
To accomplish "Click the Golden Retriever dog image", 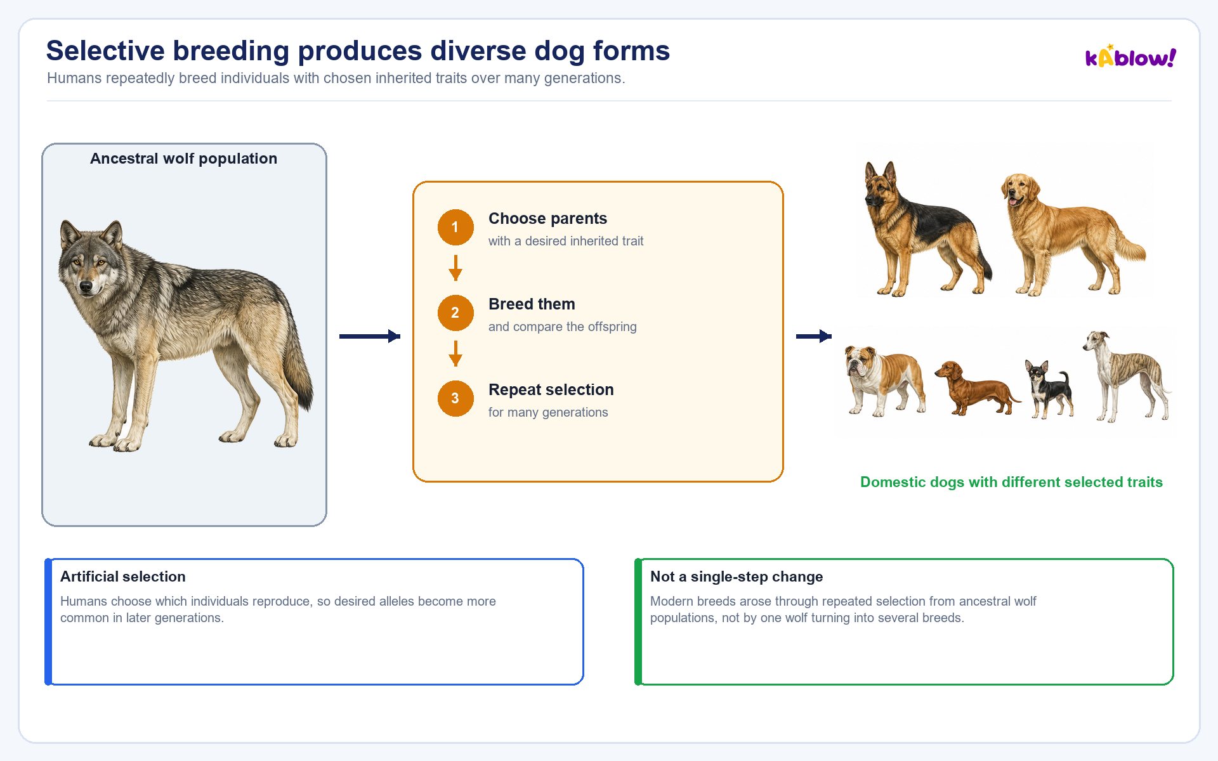I will pyautogui.click(x=1073, y=234).
